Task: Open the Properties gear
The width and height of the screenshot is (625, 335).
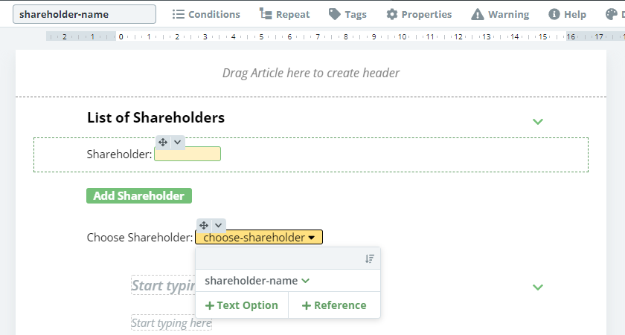Action: [392, 14]
